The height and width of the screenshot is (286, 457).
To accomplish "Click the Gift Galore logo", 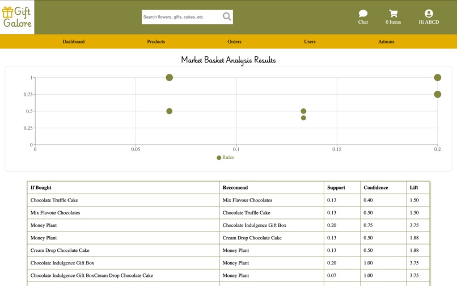I will pos(17,17).
